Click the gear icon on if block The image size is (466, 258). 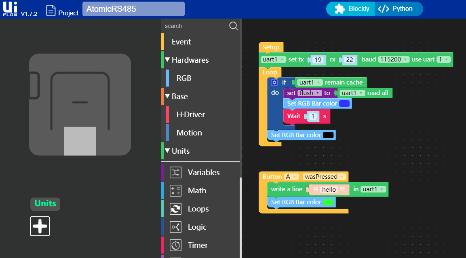point(274,82)
